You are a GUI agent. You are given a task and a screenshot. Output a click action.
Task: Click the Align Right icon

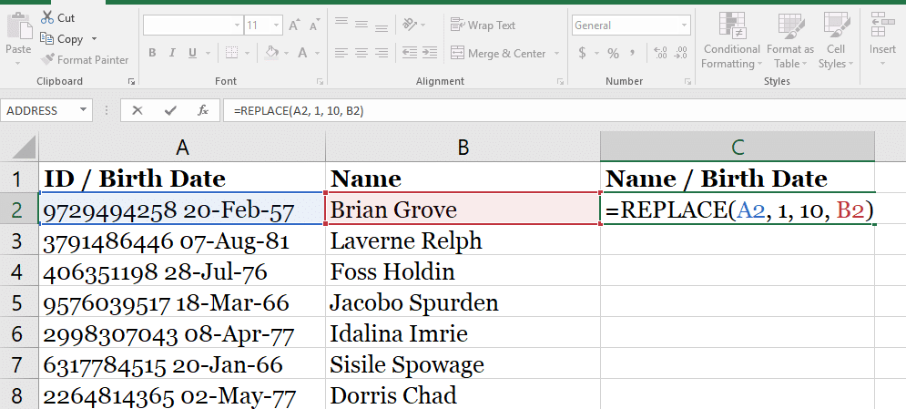click(x=382, y=53)
